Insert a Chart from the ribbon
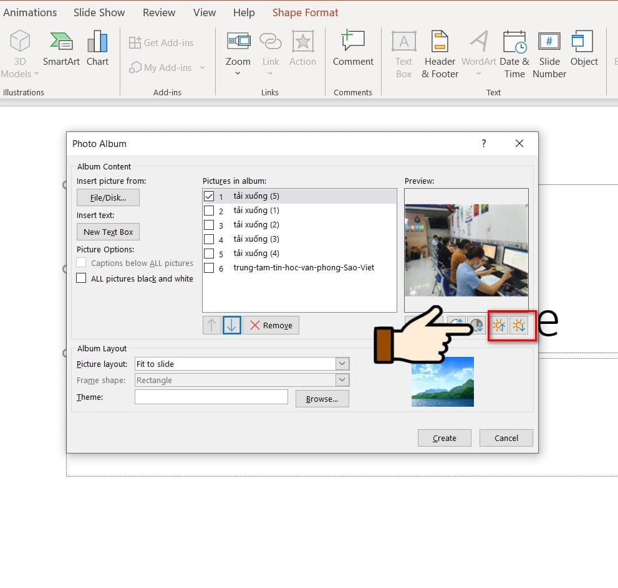618x588 pixels. click(x=97, y=50)
